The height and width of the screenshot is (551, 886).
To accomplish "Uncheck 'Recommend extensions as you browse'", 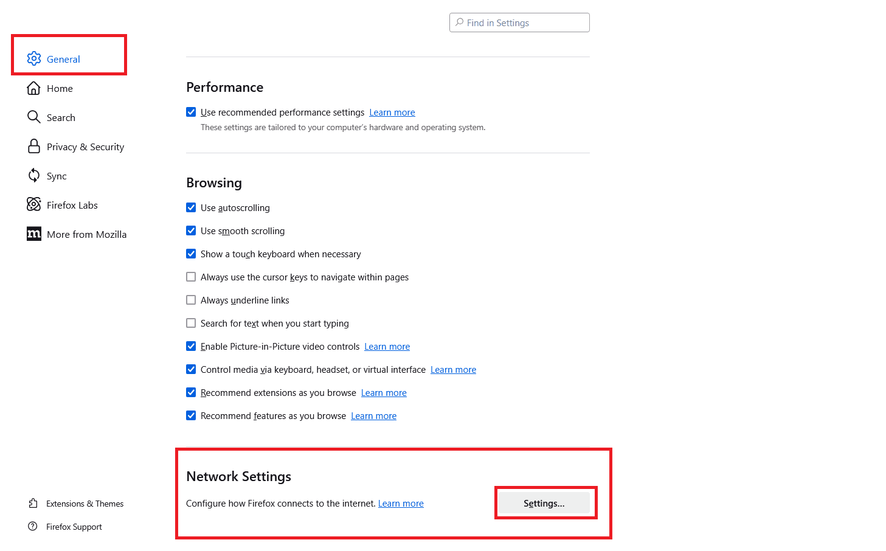I will (x=191, y=392).
